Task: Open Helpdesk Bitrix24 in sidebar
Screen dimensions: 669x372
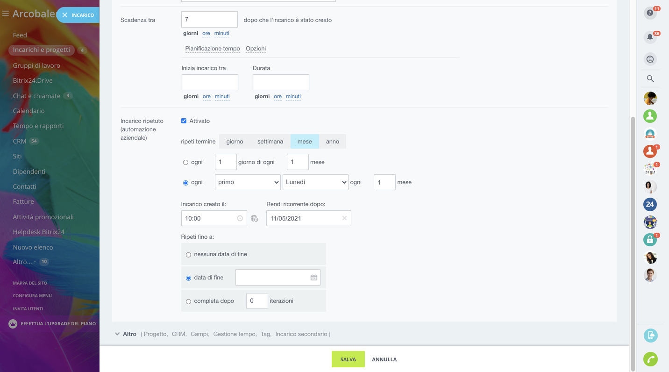Action: tap(39, 232)
